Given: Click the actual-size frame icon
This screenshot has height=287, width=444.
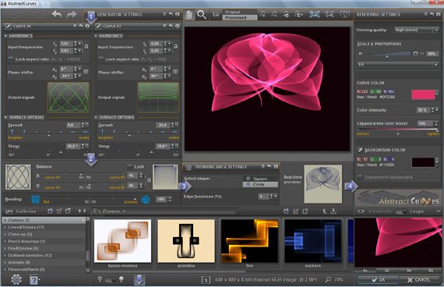Looking at the screenshot, I should point(329,14).
